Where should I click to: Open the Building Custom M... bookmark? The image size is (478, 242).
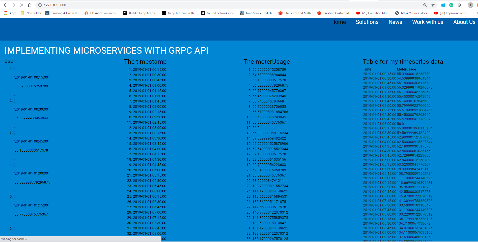pyautogui.click(x=334, y=13)
